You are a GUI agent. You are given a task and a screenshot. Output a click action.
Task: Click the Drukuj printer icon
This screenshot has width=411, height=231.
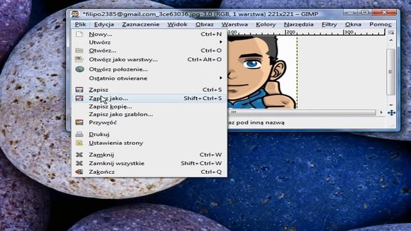pyautogui.click(x=79, y=134)
